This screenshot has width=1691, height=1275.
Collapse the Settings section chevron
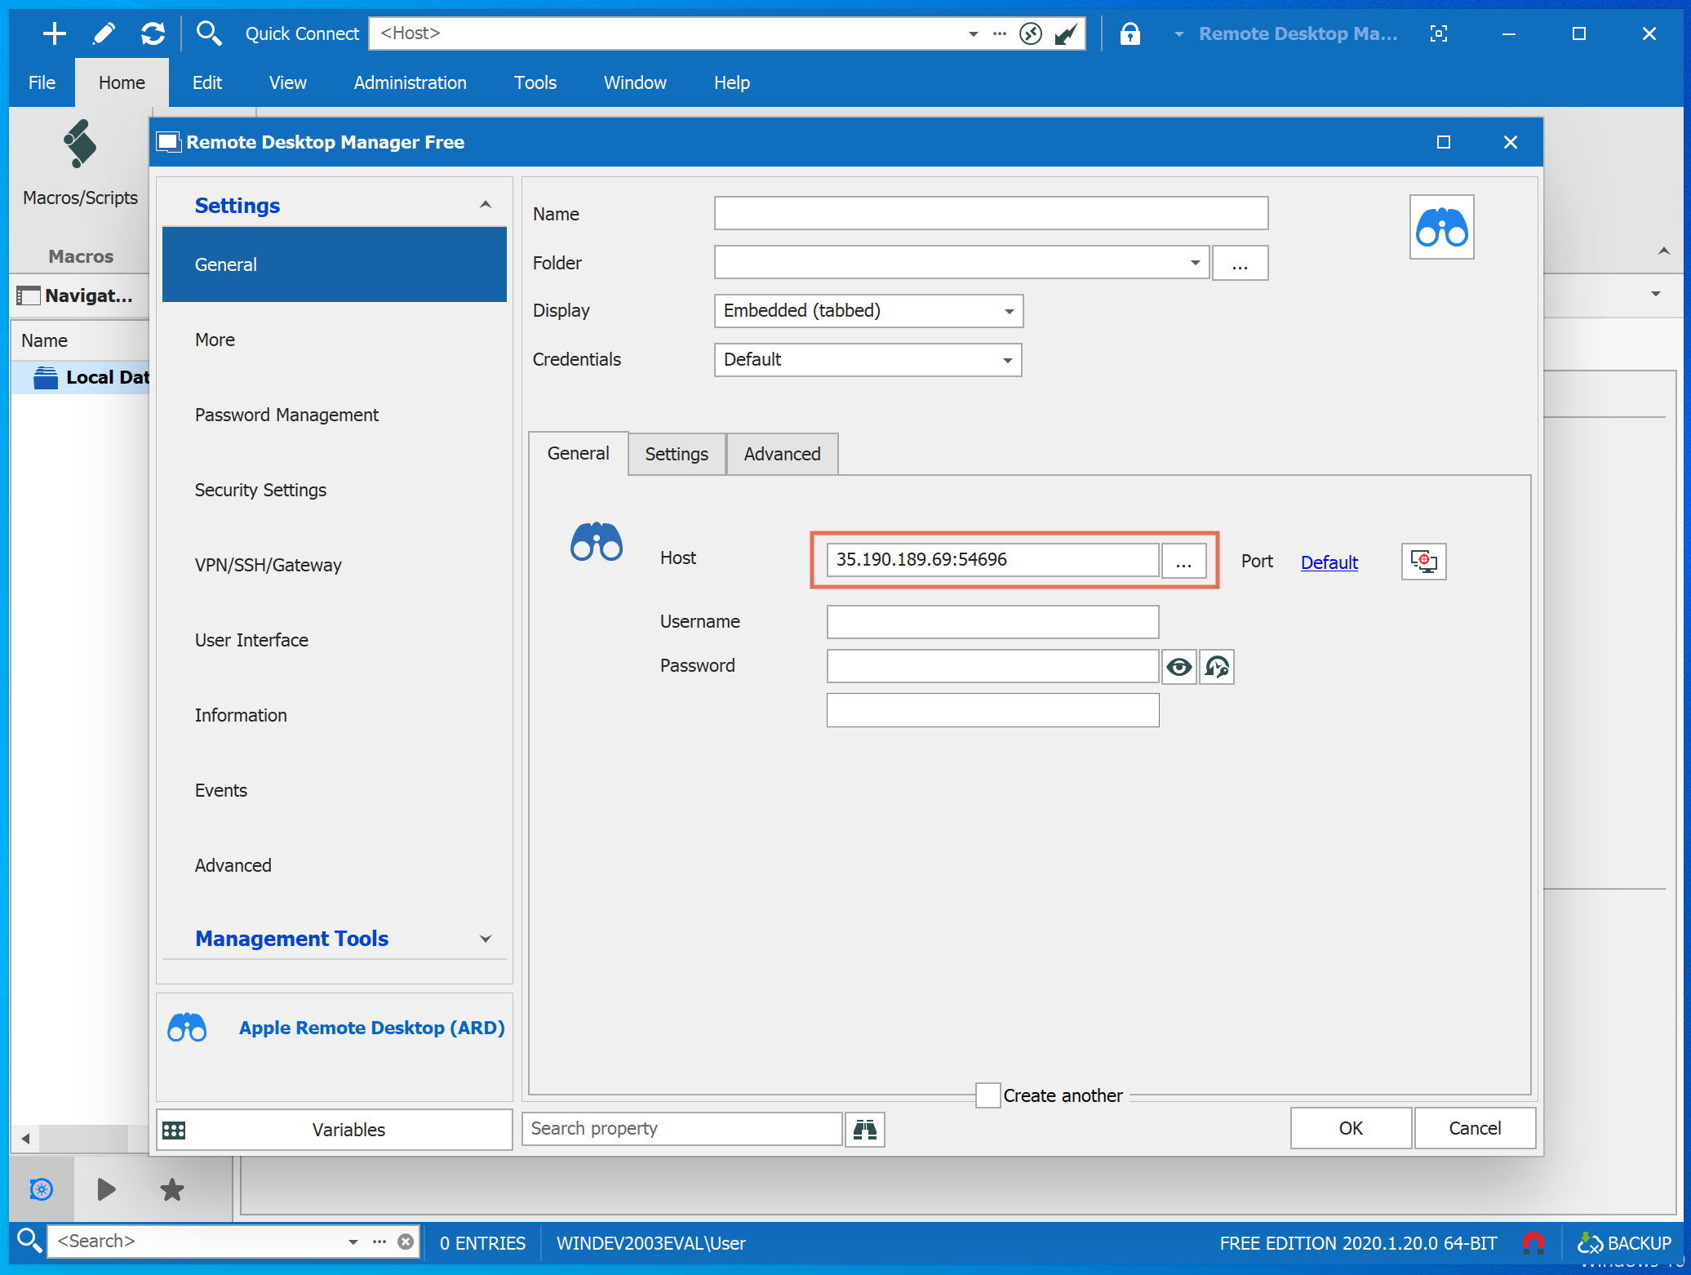[x=486, y=205]
